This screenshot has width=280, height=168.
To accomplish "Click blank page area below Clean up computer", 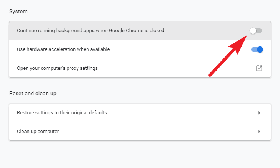I will (140, 154).
